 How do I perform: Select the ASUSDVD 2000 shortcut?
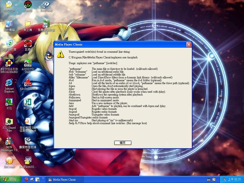(x=28, y=66)
